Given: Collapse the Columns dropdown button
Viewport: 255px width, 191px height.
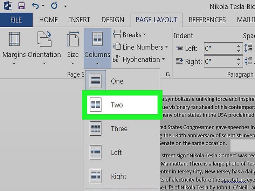Looking at the screenshot, I should tap(97, 48).
